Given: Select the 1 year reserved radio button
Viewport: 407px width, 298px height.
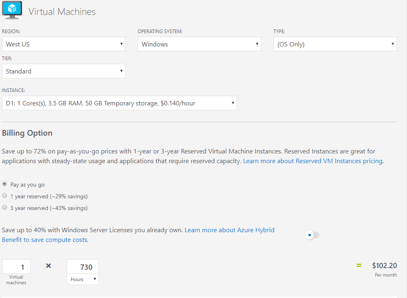Looking at the screenshot, I should (4, 195).
